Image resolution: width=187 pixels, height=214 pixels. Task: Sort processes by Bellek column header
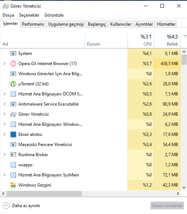(x=167, y=41)
